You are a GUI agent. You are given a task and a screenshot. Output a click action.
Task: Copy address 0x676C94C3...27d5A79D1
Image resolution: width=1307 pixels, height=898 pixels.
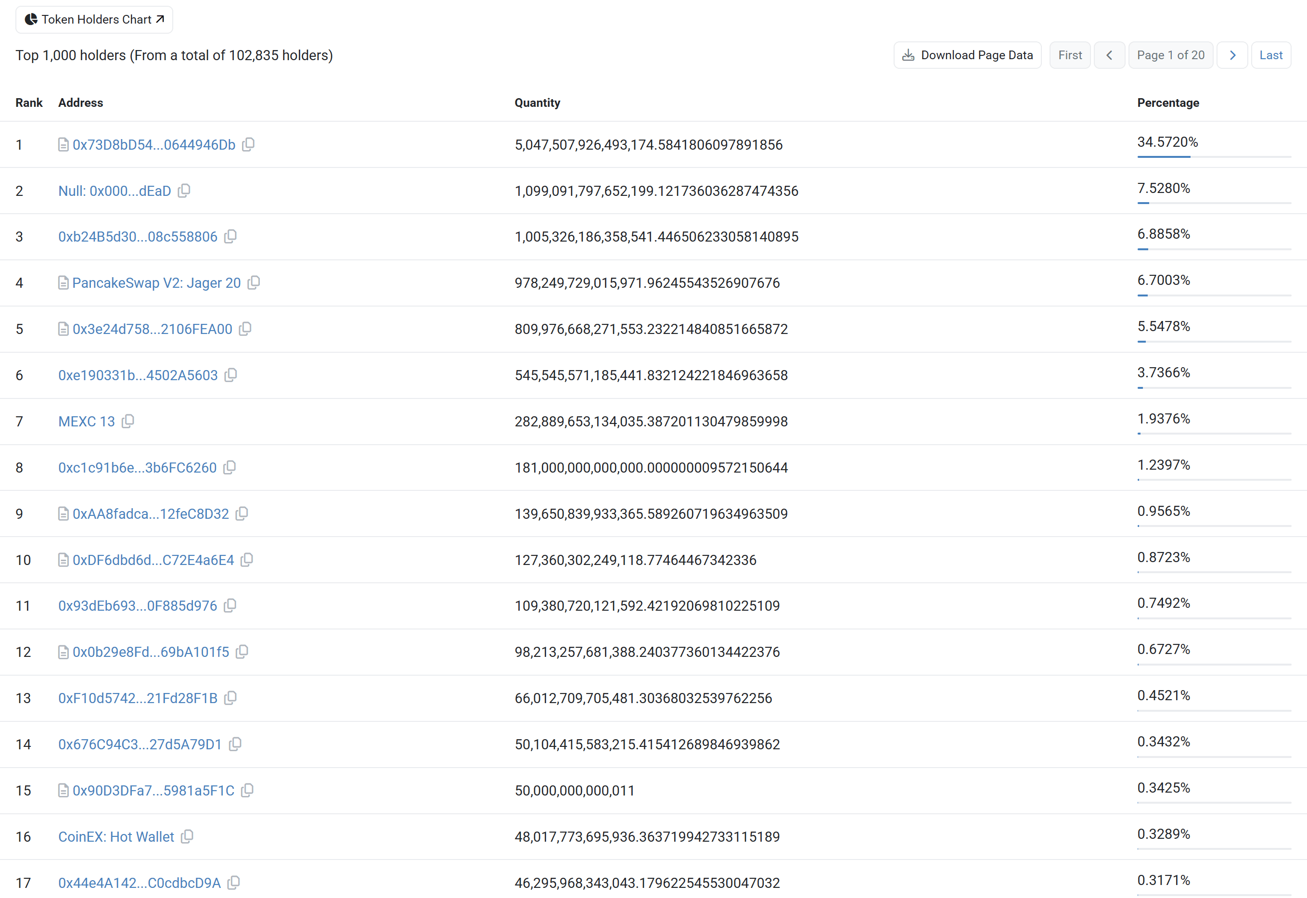pyautogui.click(x=235, y=744)
